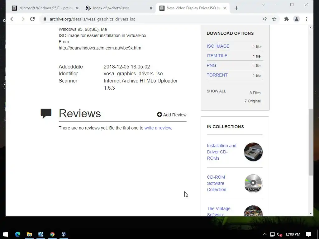Screen dimensions: 319x239
Task: Open the Chrome profile avatar
Action: (x=297, y=19)
